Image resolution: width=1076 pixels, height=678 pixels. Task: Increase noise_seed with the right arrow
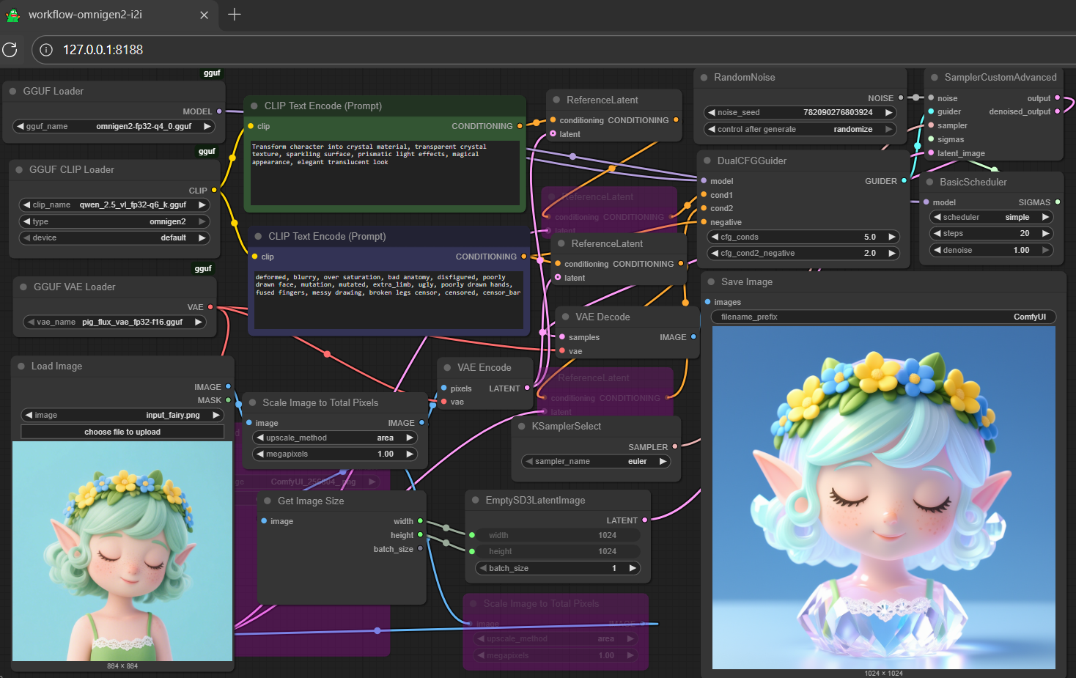tap(888, 112)
